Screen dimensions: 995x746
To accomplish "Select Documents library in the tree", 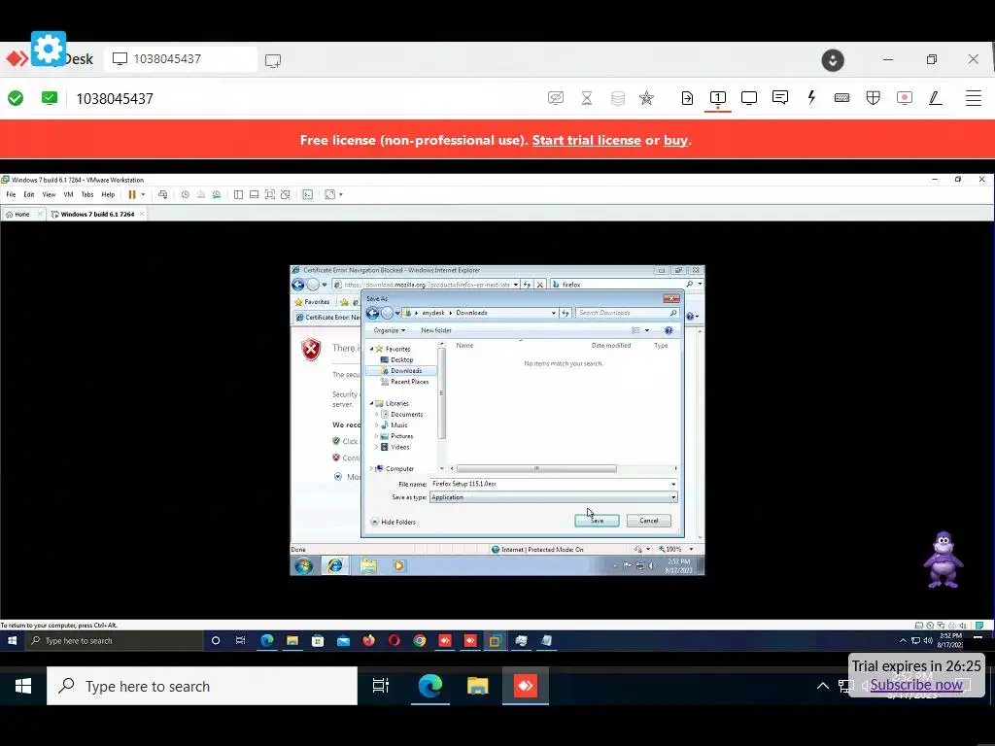I will click(x=402, y=414).
